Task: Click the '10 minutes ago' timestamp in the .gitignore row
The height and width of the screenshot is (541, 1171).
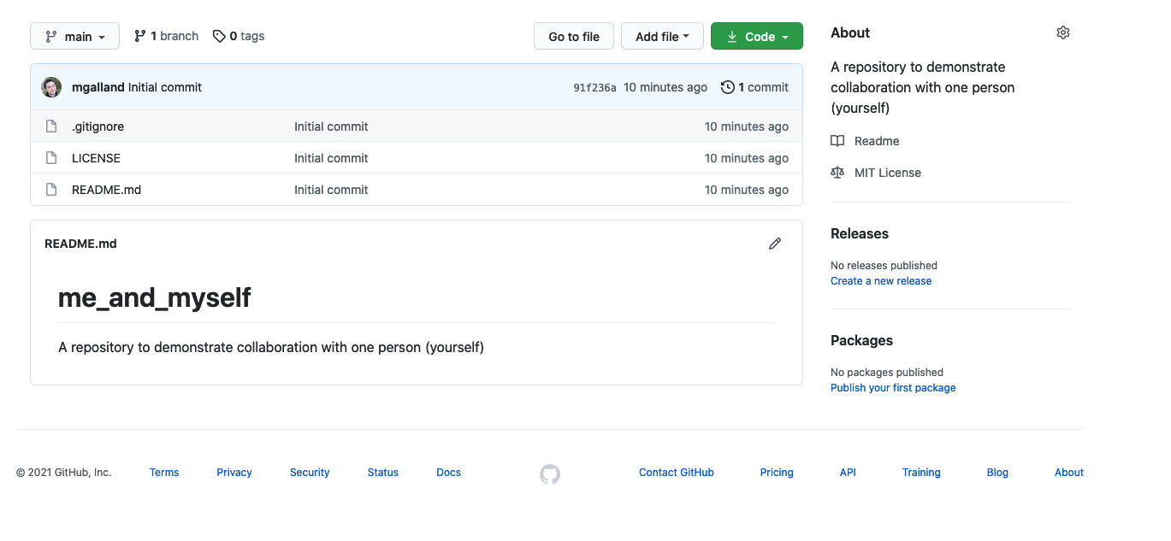Action: [747, 126]
